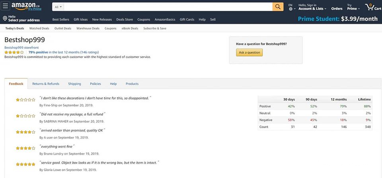Screen dimensions: 382x178
Task: Select the Policies tab
Action: [95, 84]
